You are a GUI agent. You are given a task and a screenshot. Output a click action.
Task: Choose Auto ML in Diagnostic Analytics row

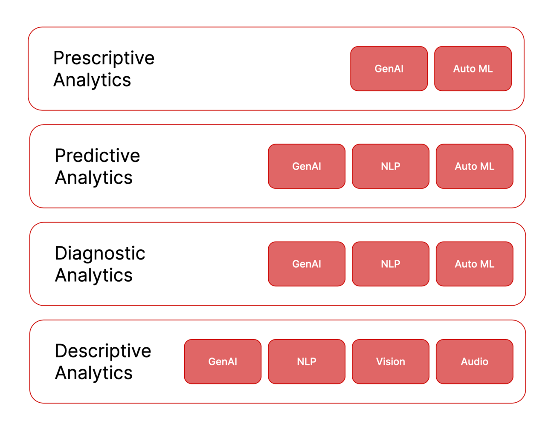[475, 264]
